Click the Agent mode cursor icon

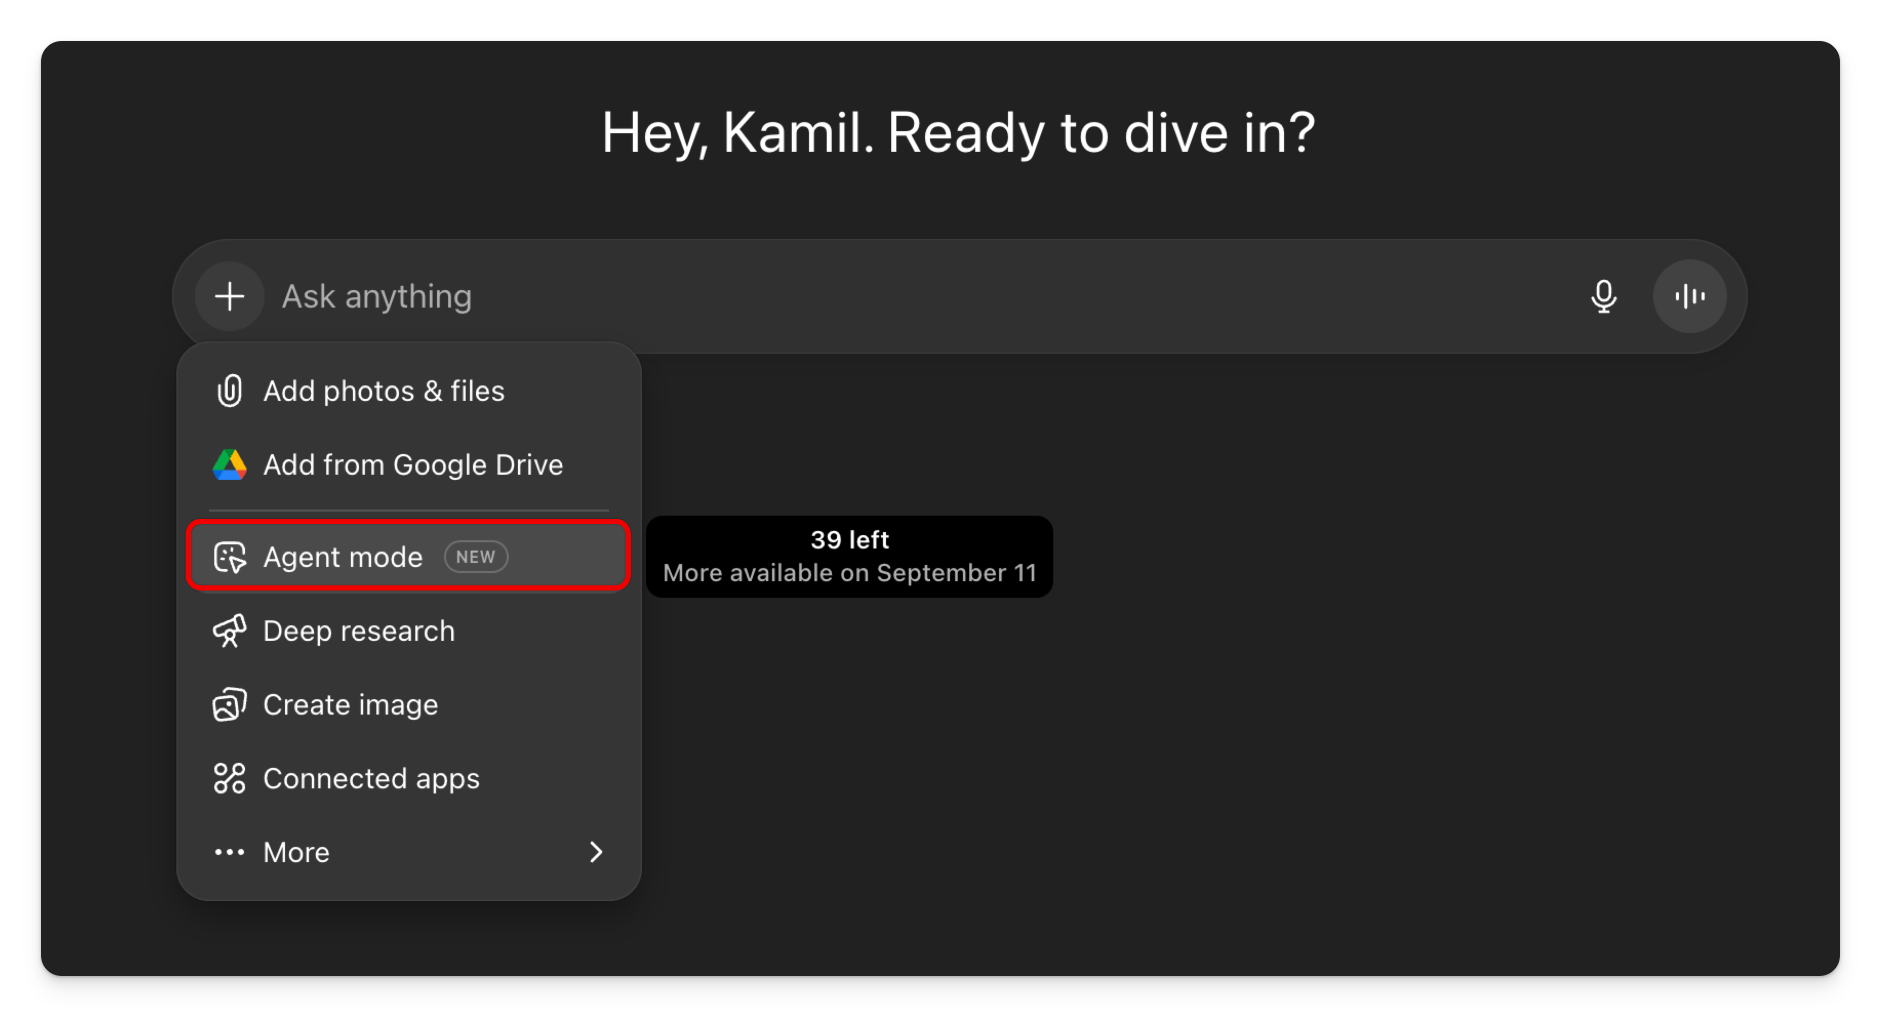tap(229, 557)
